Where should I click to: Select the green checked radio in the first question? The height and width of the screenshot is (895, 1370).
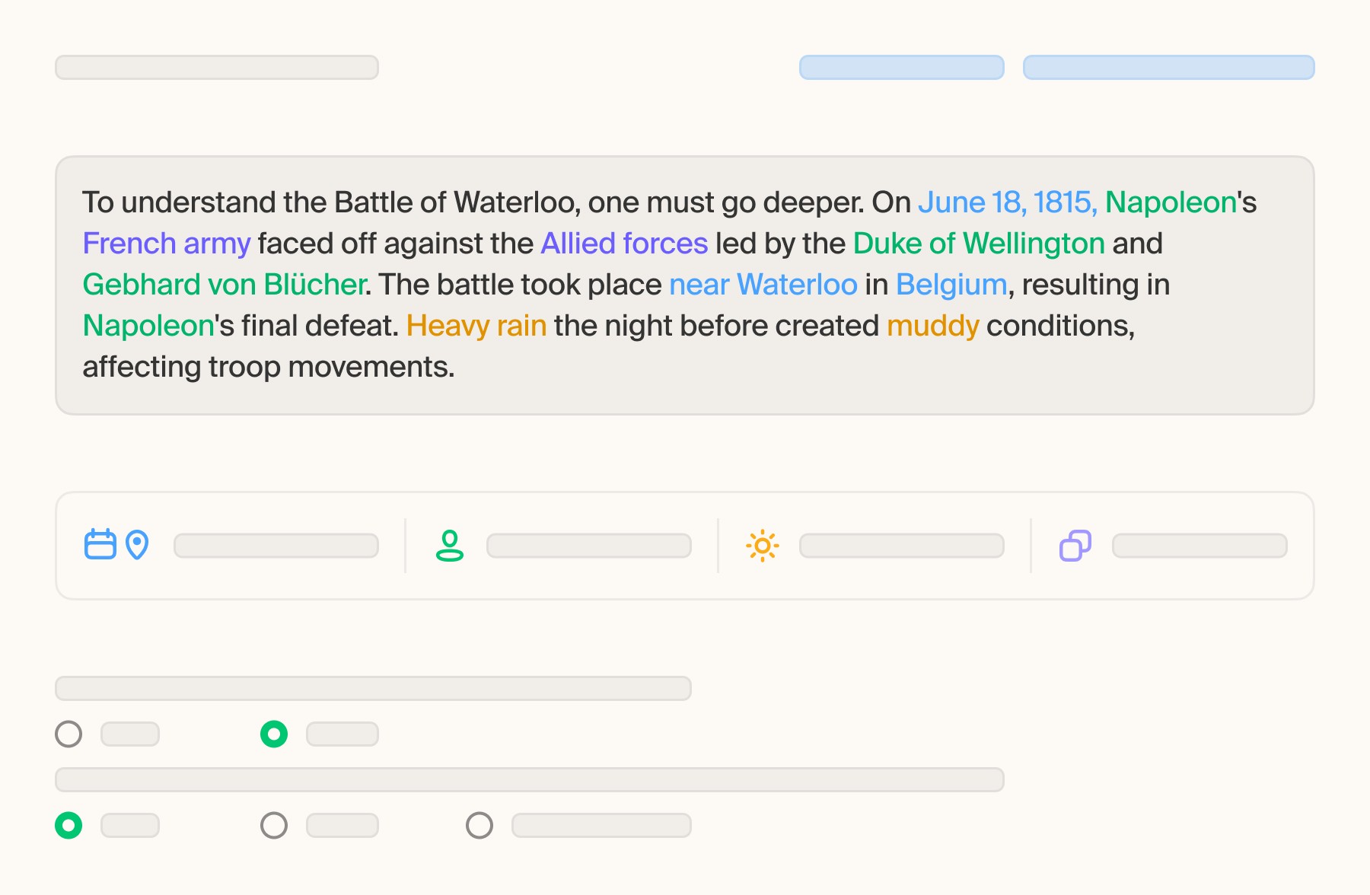(274, 734)
